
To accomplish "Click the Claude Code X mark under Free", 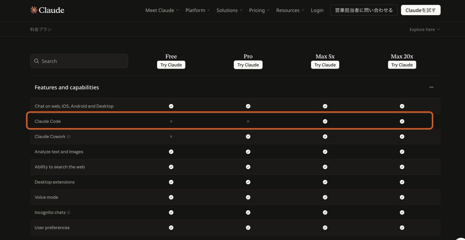I will [171, 121].
